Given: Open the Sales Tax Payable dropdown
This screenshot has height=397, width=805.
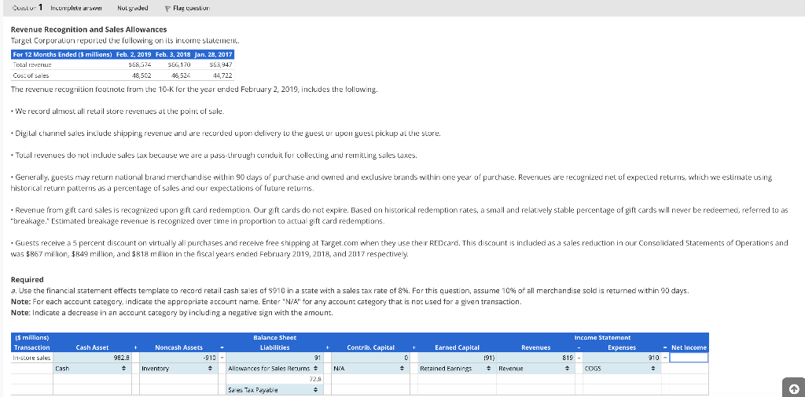Looking at the screenshot, I should pos(274,391).
